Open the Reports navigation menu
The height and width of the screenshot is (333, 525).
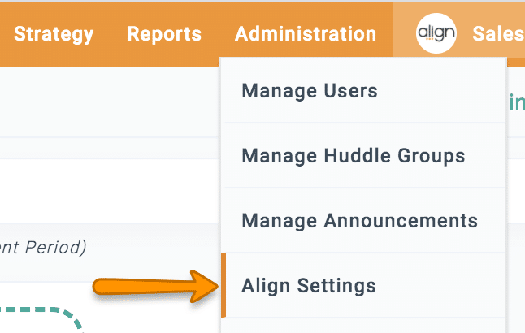click(x=164, y=34)
